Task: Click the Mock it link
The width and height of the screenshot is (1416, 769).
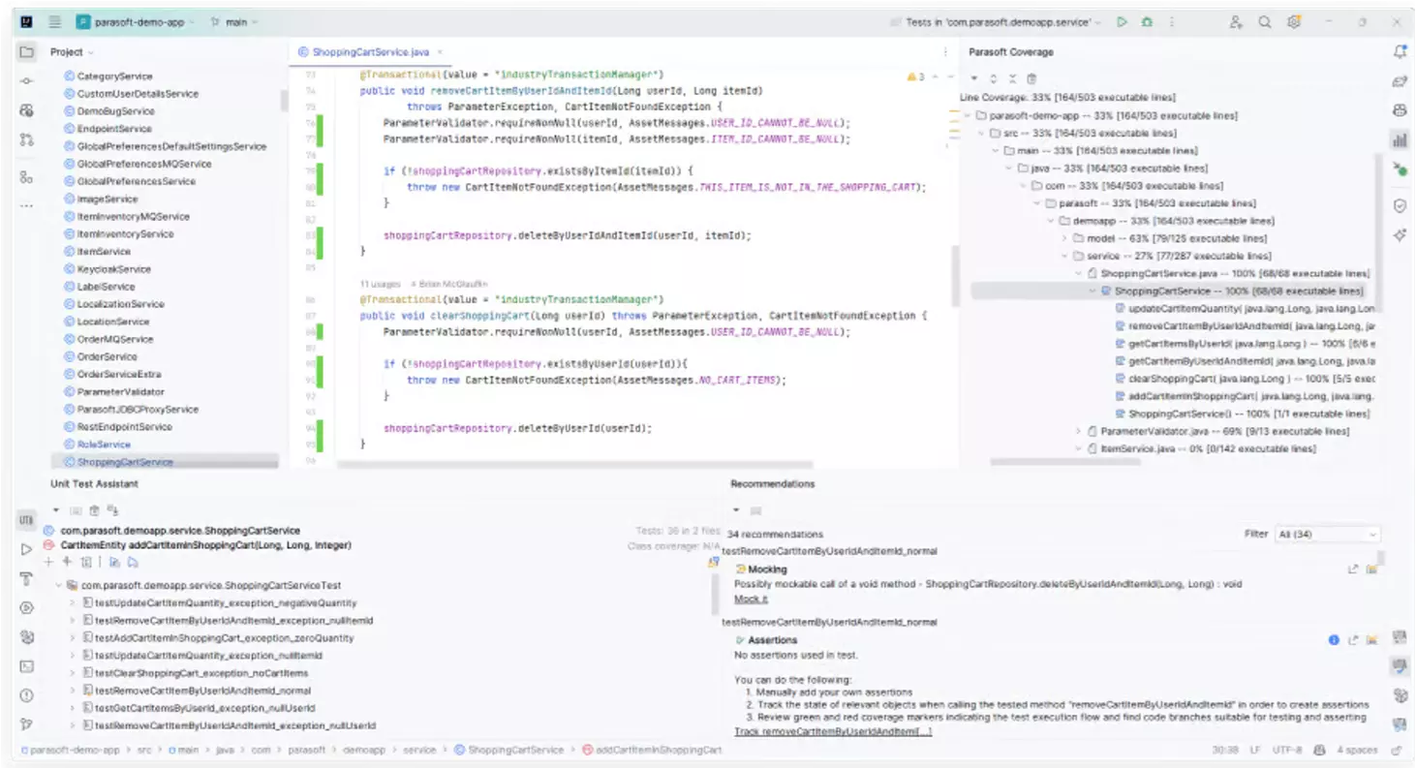Action: (751, 599)
